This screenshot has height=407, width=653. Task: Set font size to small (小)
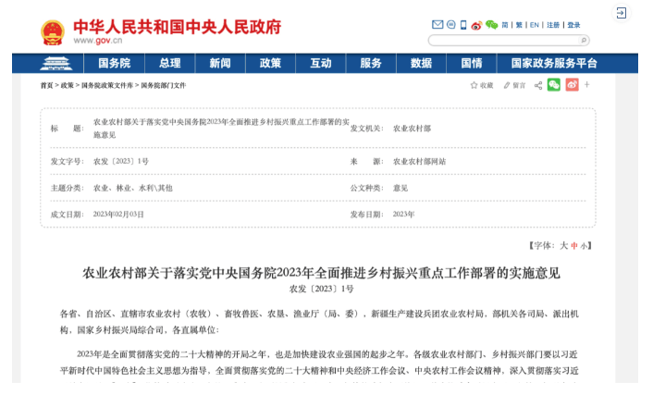[584, 245]
